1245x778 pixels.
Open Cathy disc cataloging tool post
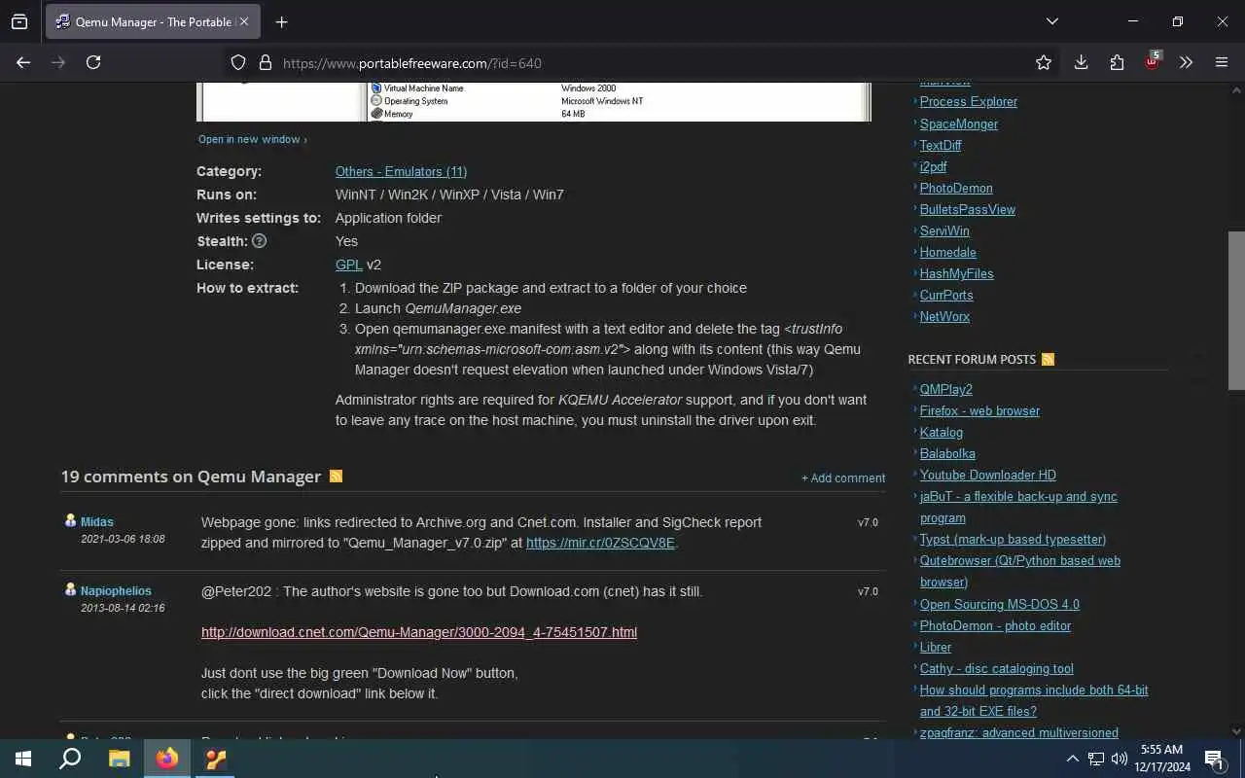997,668
